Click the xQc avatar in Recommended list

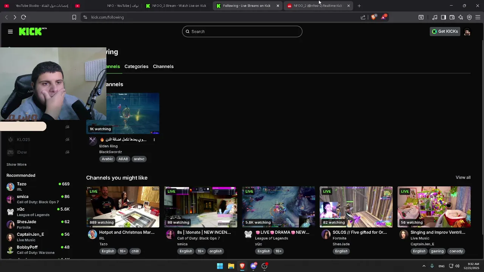coord(10,212)
